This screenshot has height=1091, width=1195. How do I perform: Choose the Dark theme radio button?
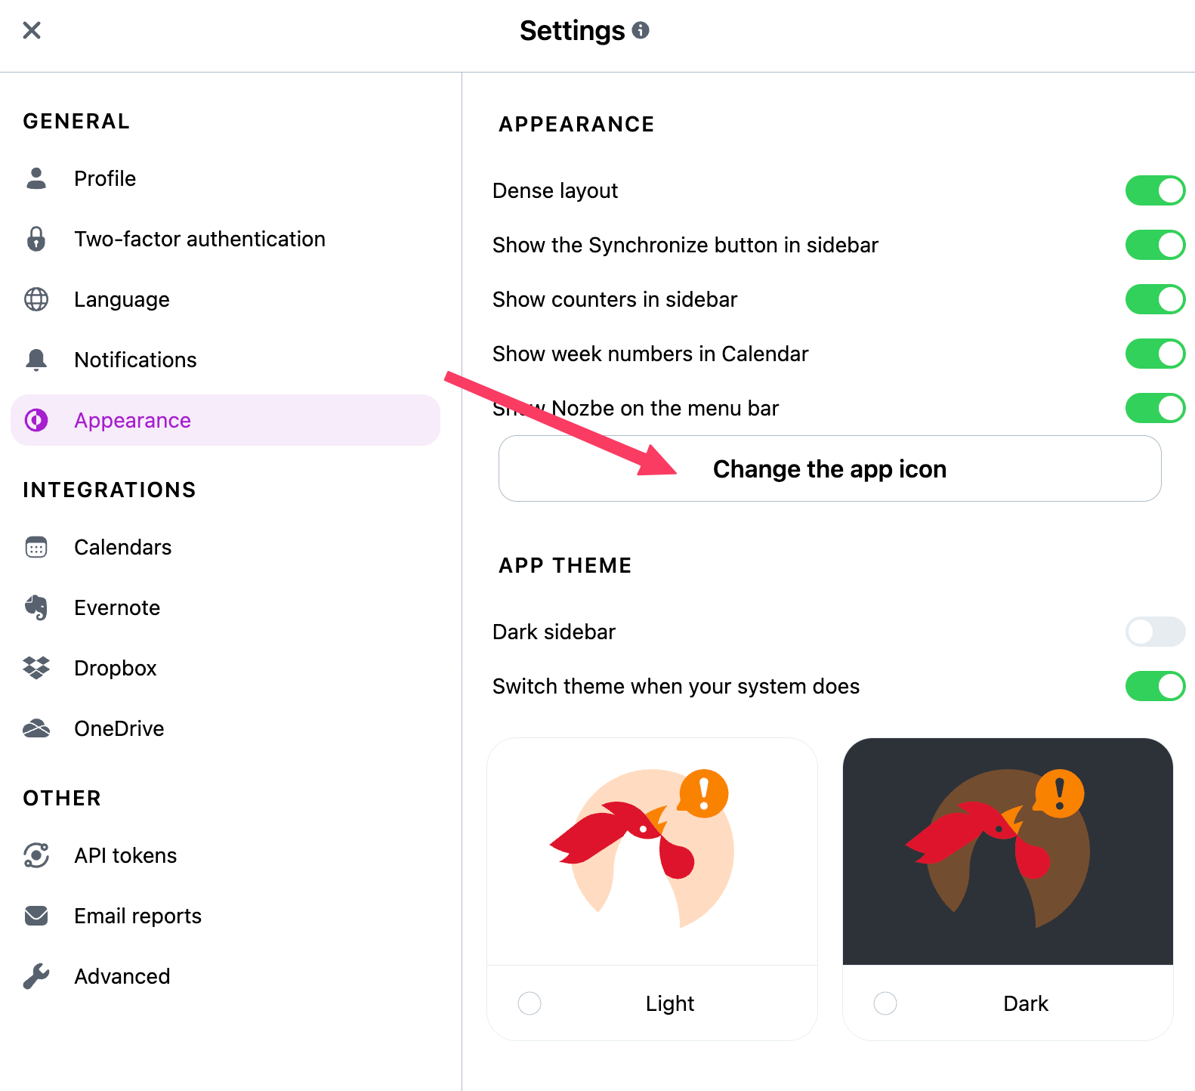(x=885, y=1003)
